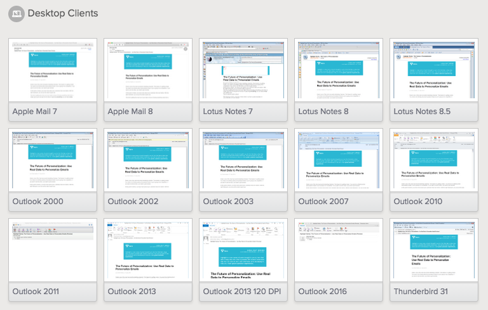The height and width of the screenshot is (310, 488).
Task: Open the Outlook 2011 preview thumbnail
Action: [x=53, y=250]
